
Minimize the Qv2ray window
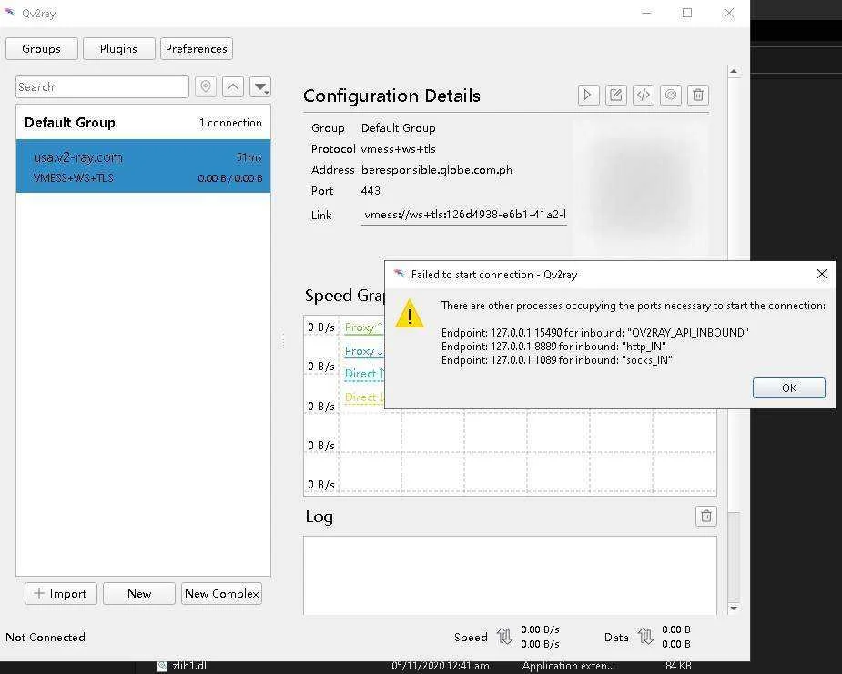click(x=646, y=13)
